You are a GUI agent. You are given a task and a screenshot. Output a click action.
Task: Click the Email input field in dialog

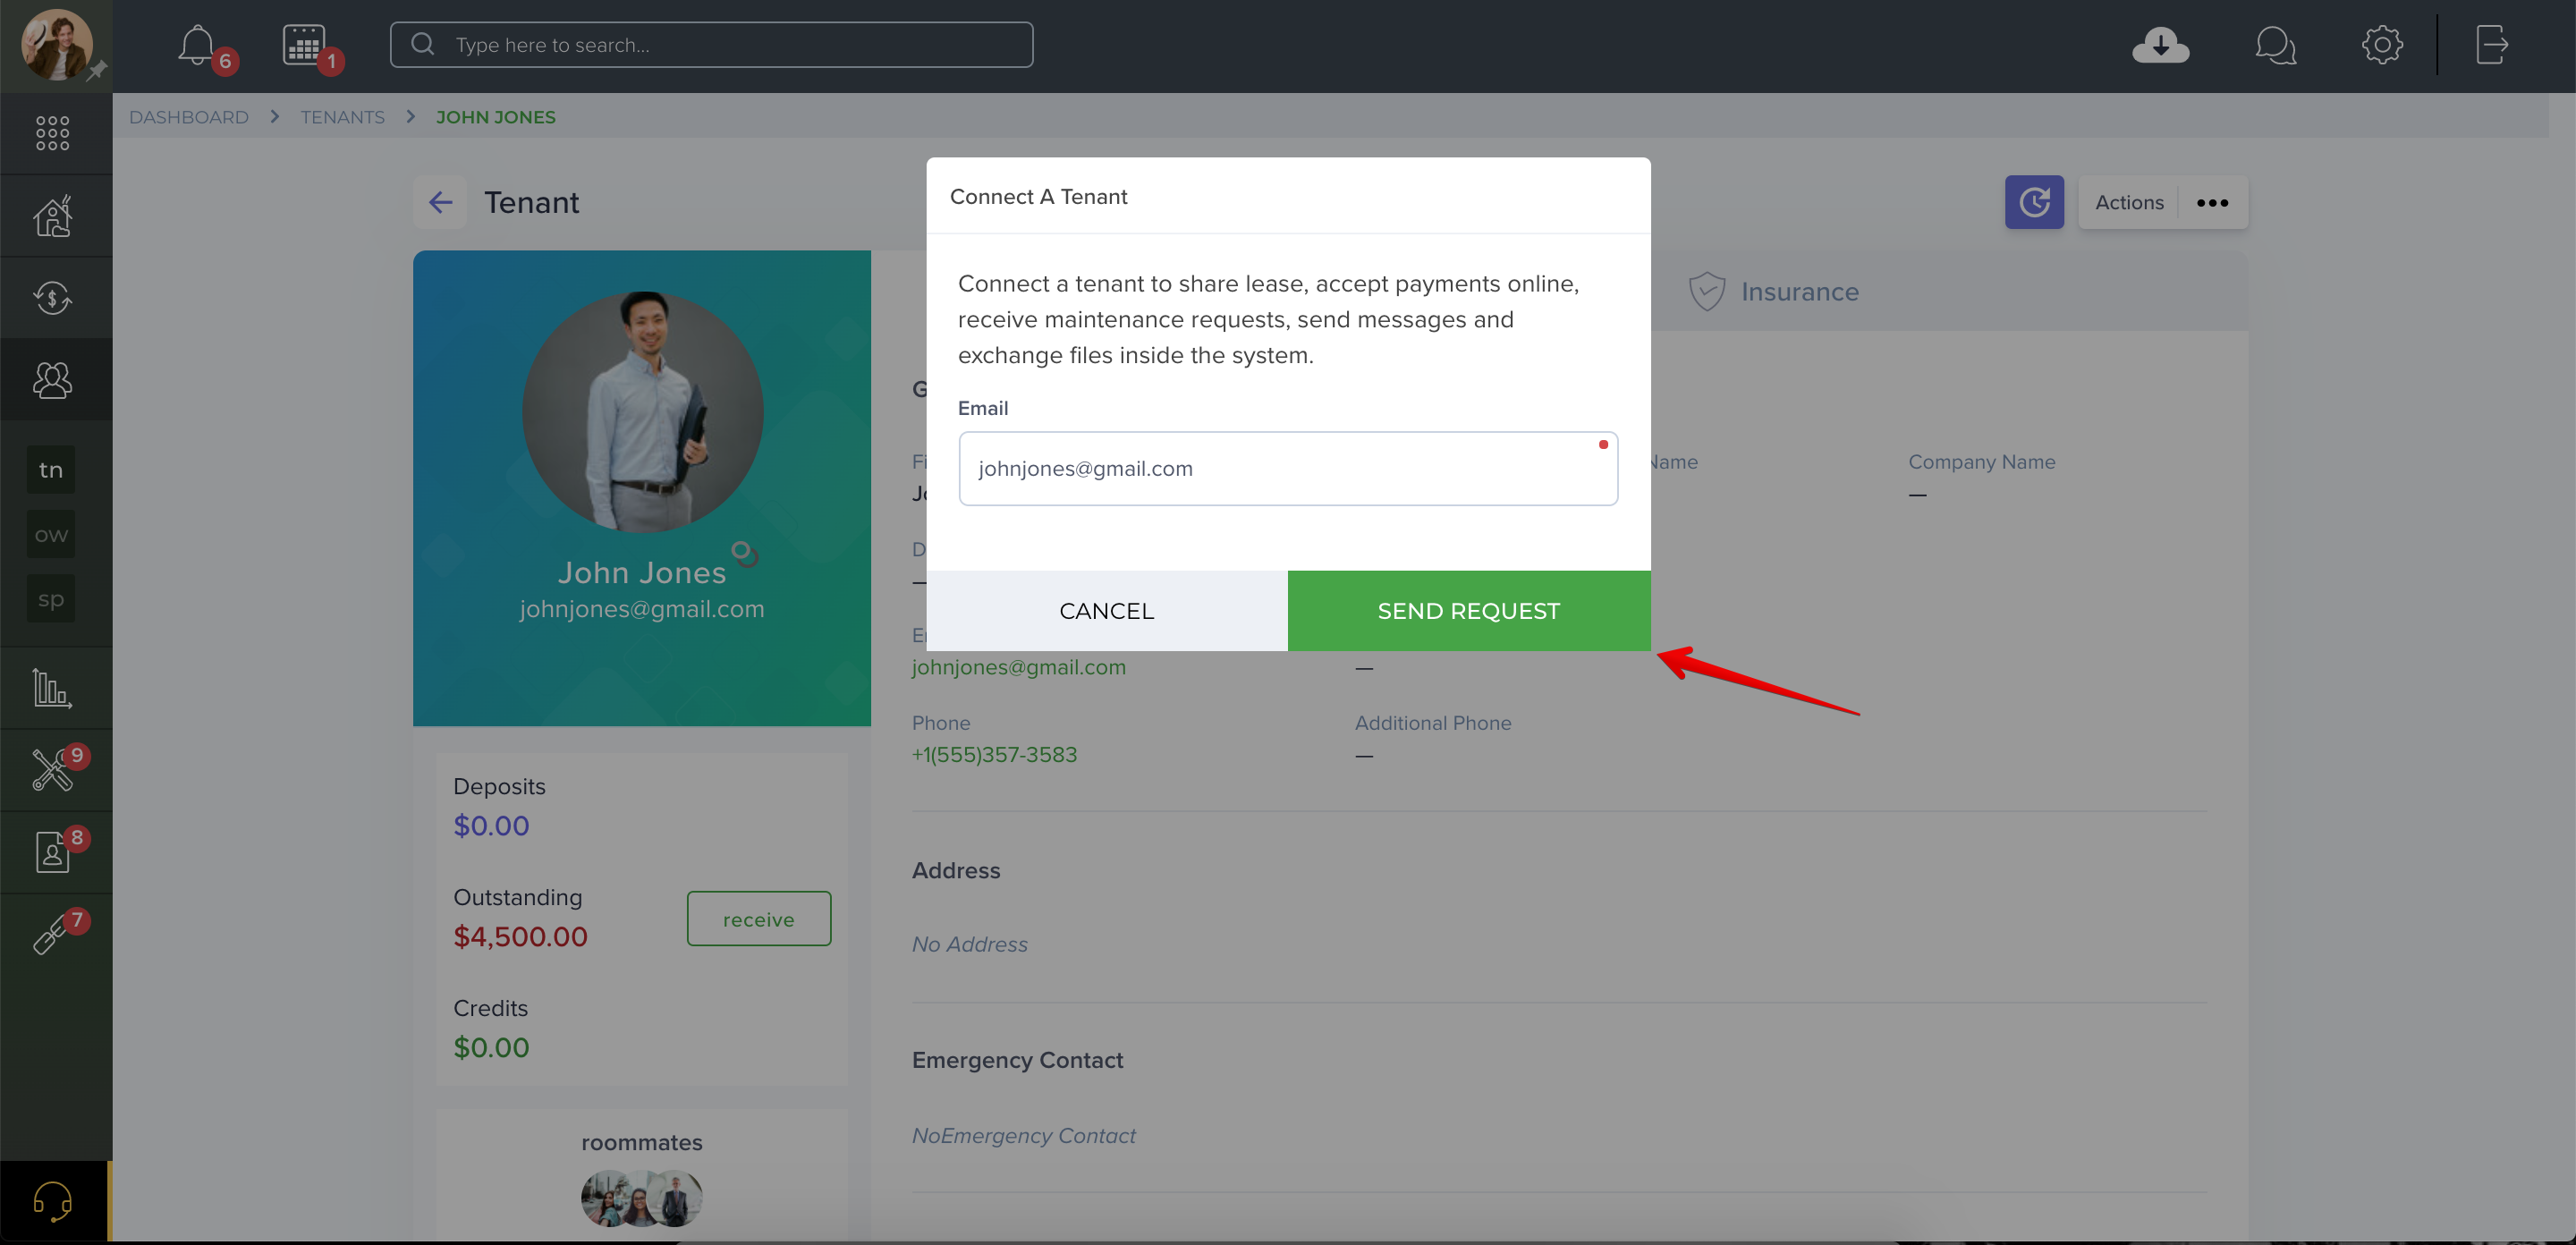pyautogui.click(x=1288, y=469)
